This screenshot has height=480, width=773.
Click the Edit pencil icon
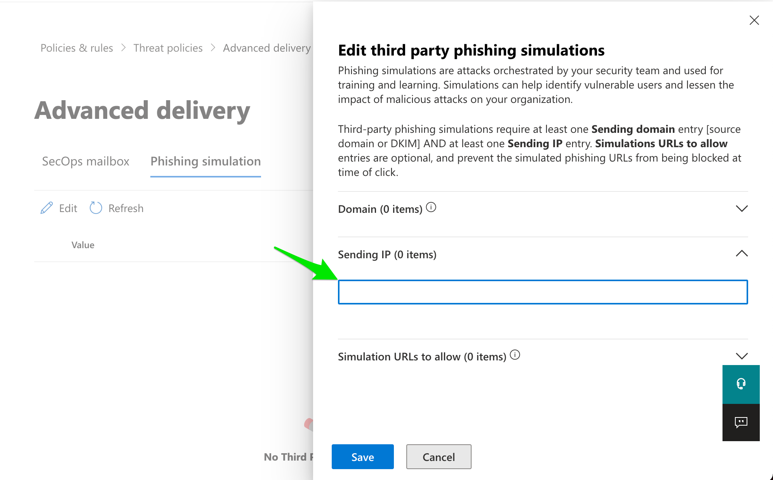(x=47, y=208)
